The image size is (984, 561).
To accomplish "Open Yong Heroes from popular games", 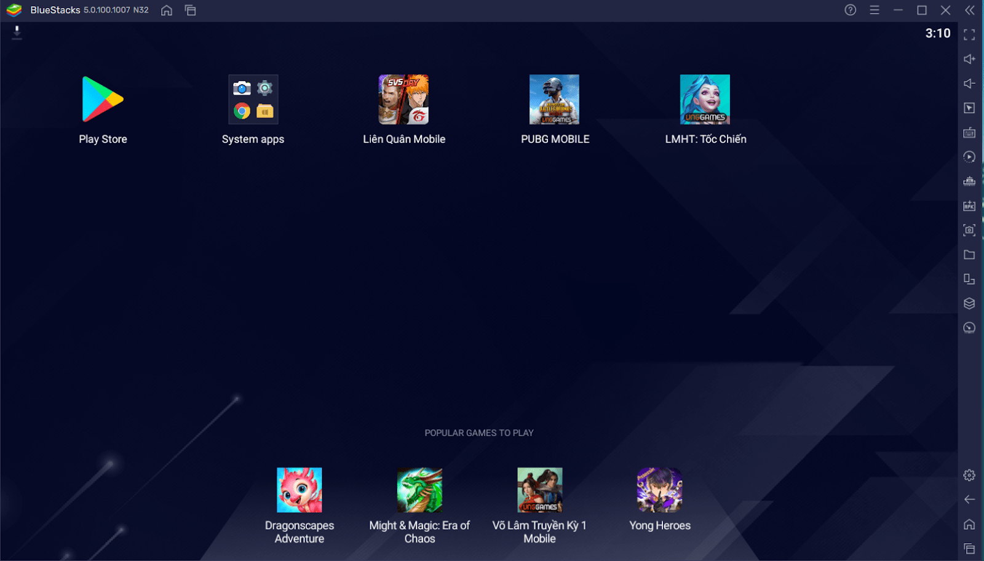I will point(660,490).
